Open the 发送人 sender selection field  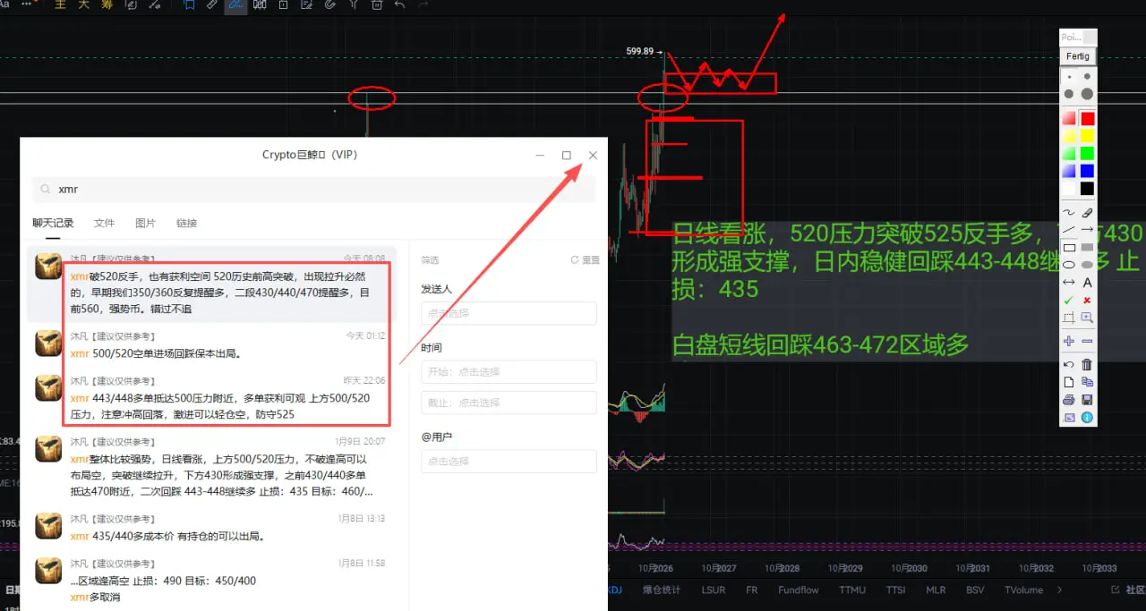[509, 313]
